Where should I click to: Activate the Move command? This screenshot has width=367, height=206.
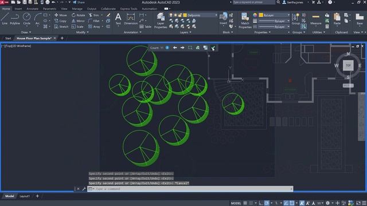pos(61,15)
